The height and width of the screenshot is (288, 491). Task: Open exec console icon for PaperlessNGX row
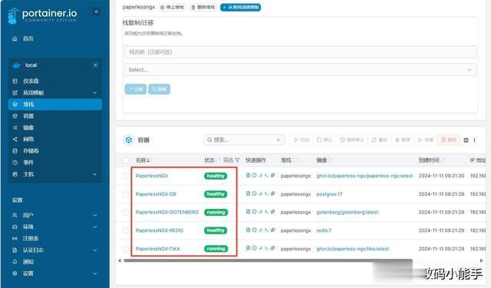click(266, 175)
